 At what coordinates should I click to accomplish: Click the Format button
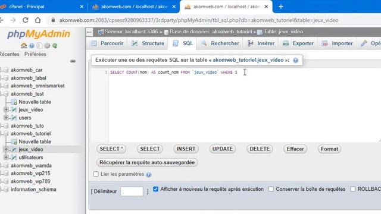click(329, 149)
